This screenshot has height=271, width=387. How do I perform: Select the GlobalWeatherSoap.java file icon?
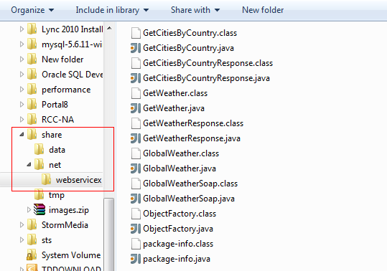pos(136,199)
